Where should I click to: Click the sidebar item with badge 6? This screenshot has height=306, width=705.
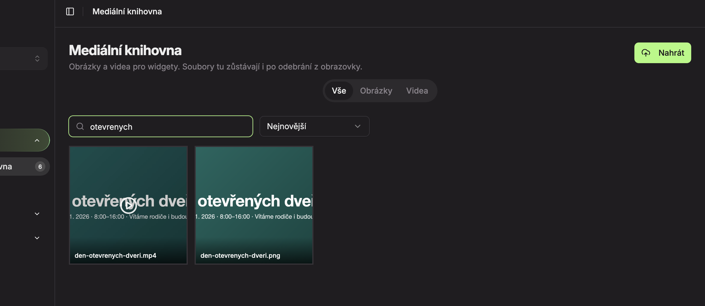pos(25,166)
